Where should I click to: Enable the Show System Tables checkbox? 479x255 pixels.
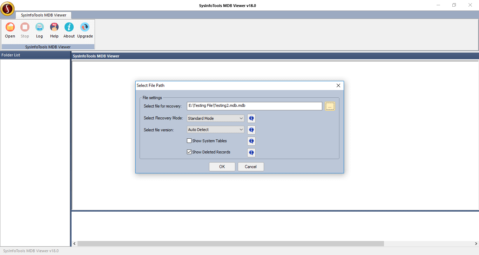(189, 140)
